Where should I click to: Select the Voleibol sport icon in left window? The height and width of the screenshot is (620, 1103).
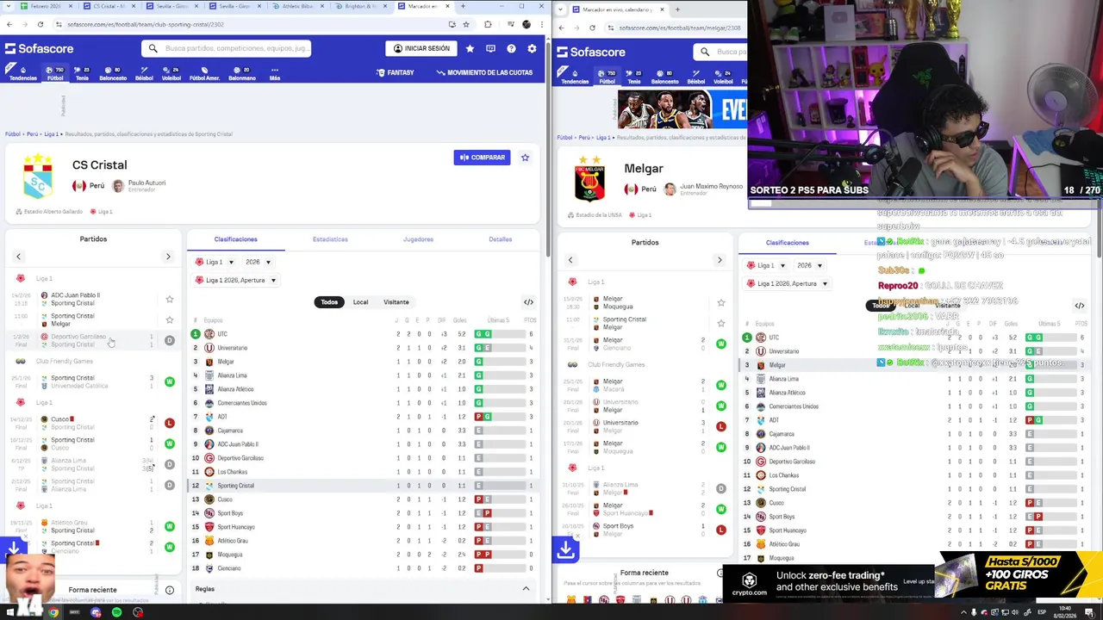pyautogui.click(x=171, y=73)
